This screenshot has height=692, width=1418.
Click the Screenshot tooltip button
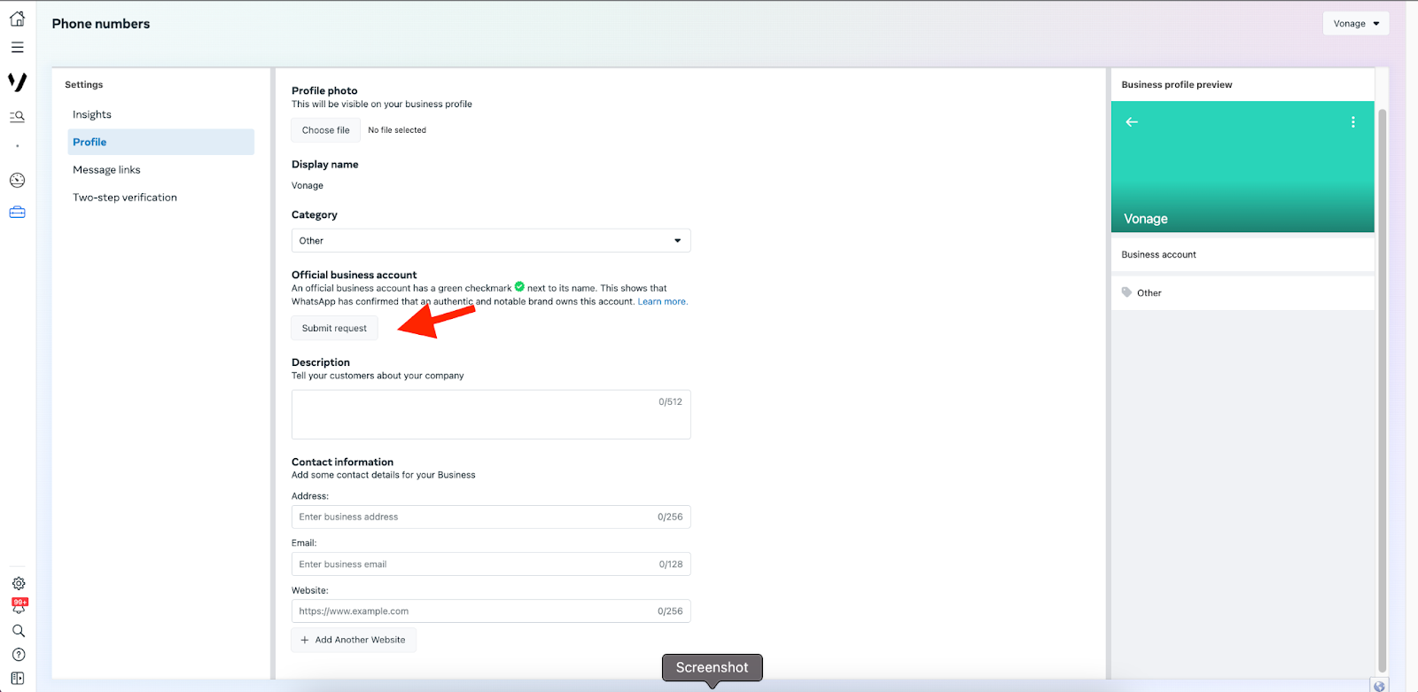712,667
